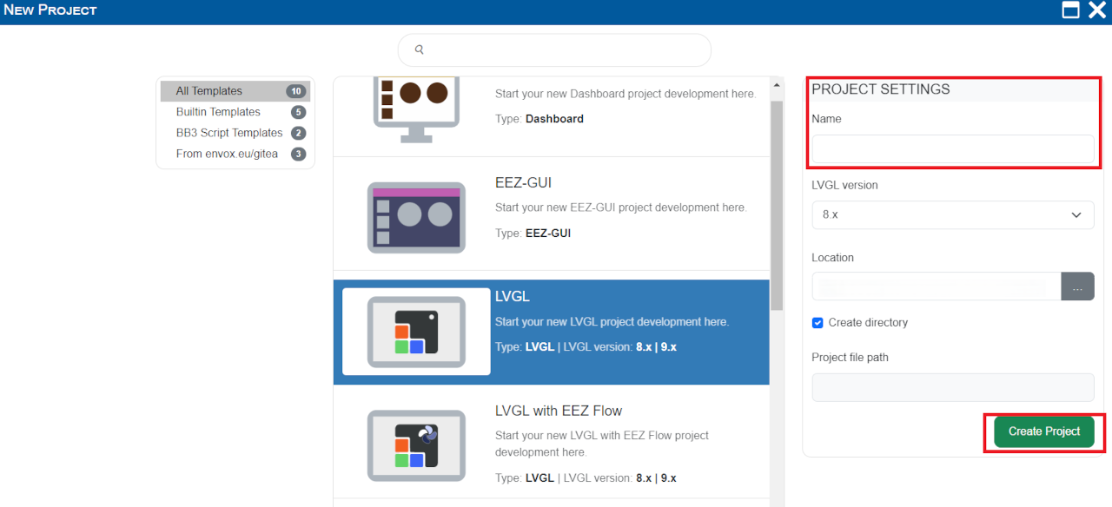Click the template list scrollbar

pyautogui.click(x=776, y=217)
